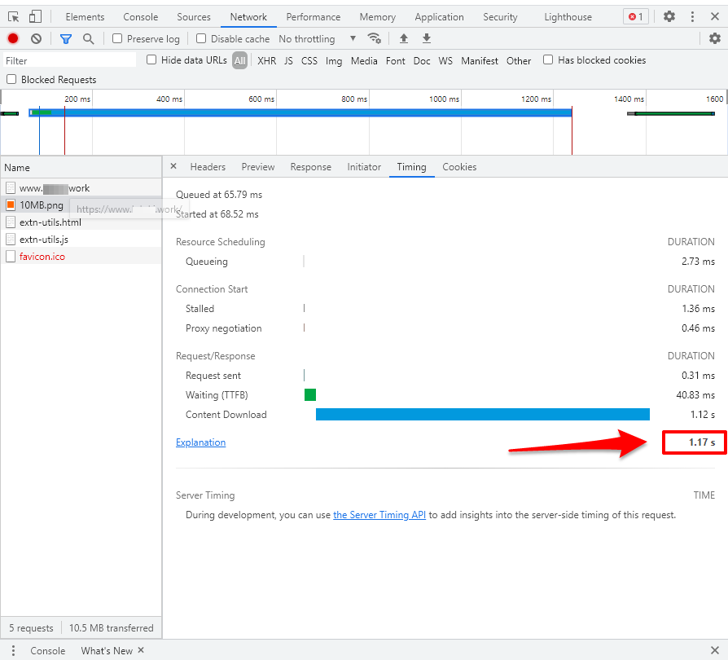Image resolution: width=728 pixels, height=660 pixels.
Task: Switch to the Sources tab
Action: (194, 17)
